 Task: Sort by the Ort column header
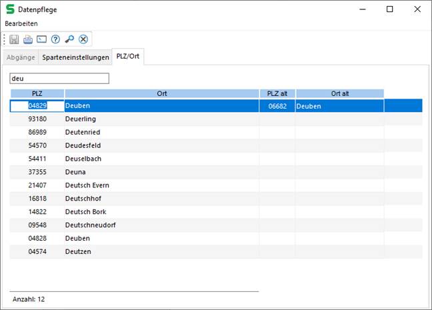[162, 93]
